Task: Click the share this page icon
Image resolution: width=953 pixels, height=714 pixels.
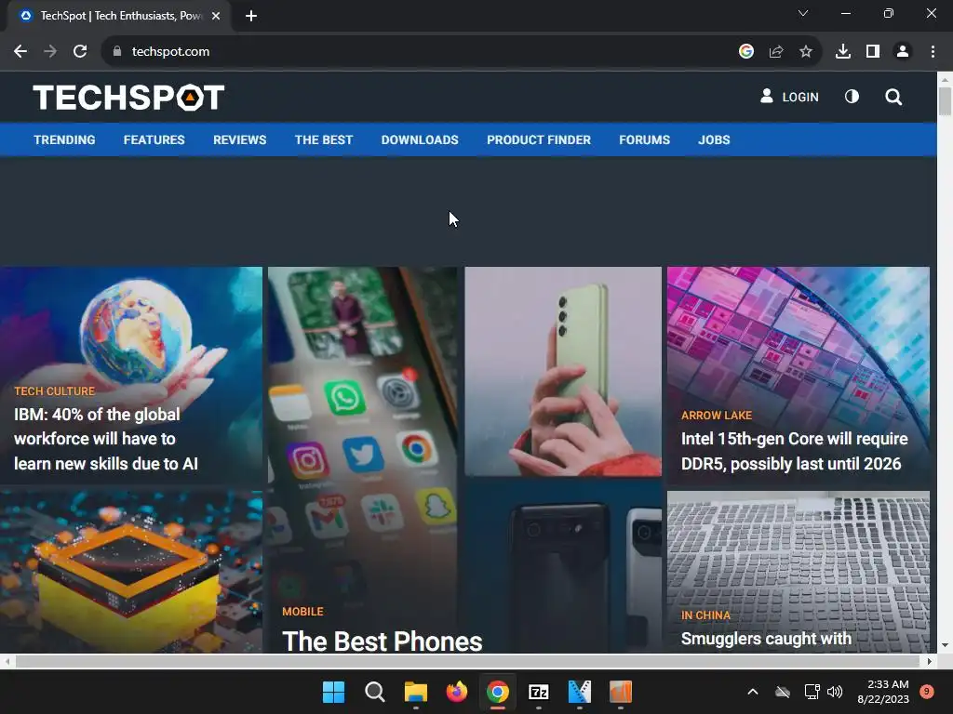Action: tap(776, 52)
